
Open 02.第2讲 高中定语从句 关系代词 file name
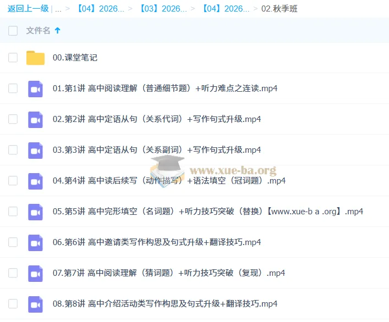(157, 119)
